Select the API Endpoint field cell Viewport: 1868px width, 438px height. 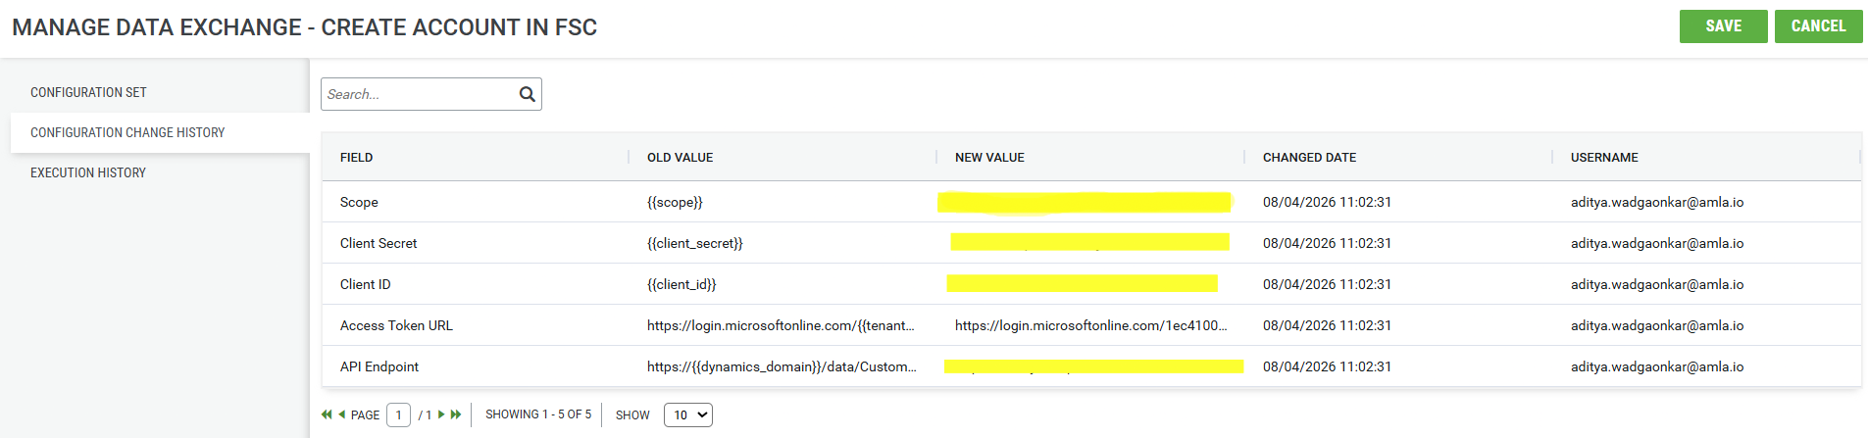[x=379, y=366]
